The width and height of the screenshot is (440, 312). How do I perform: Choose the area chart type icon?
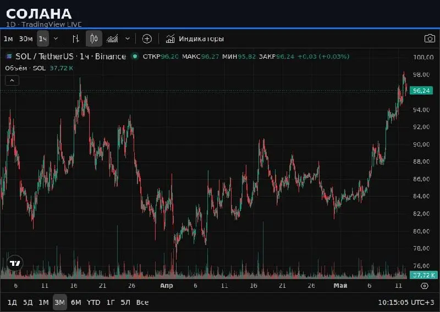[112, 38]
